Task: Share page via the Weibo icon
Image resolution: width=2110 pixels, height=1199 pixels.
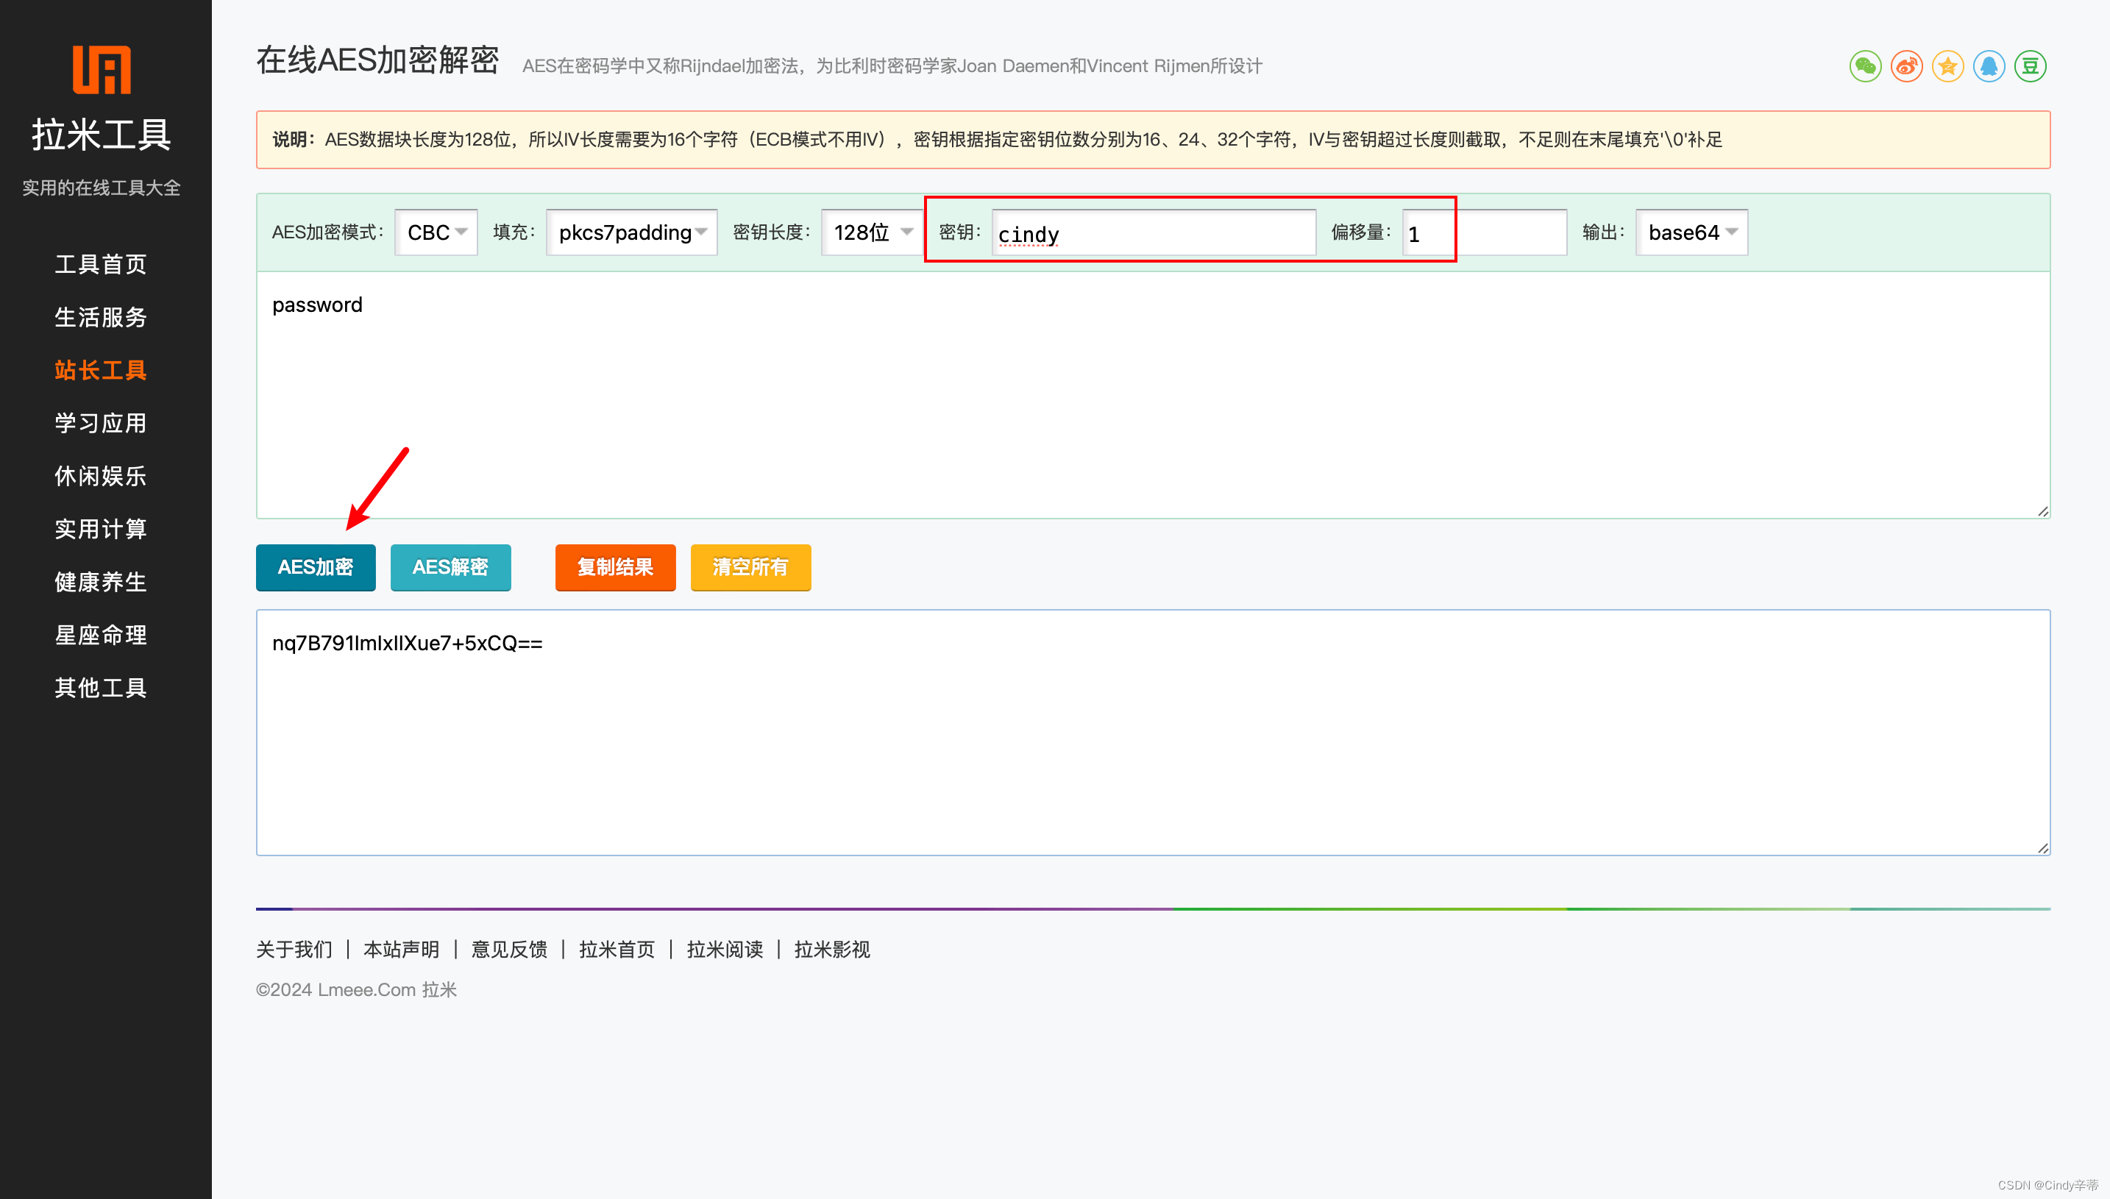Action: [x=1906, y=67]
